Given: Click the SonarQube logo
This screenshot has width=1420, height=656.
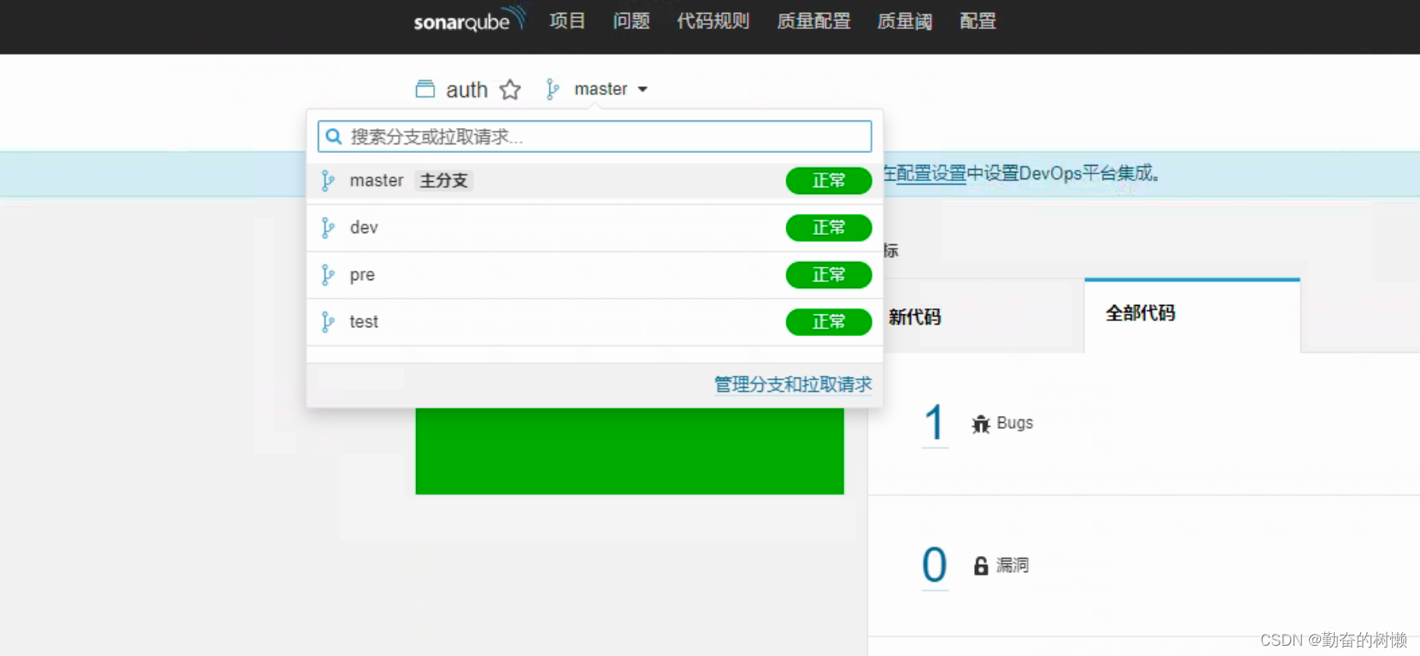Looking at the screenshot, I should [469, 20].
